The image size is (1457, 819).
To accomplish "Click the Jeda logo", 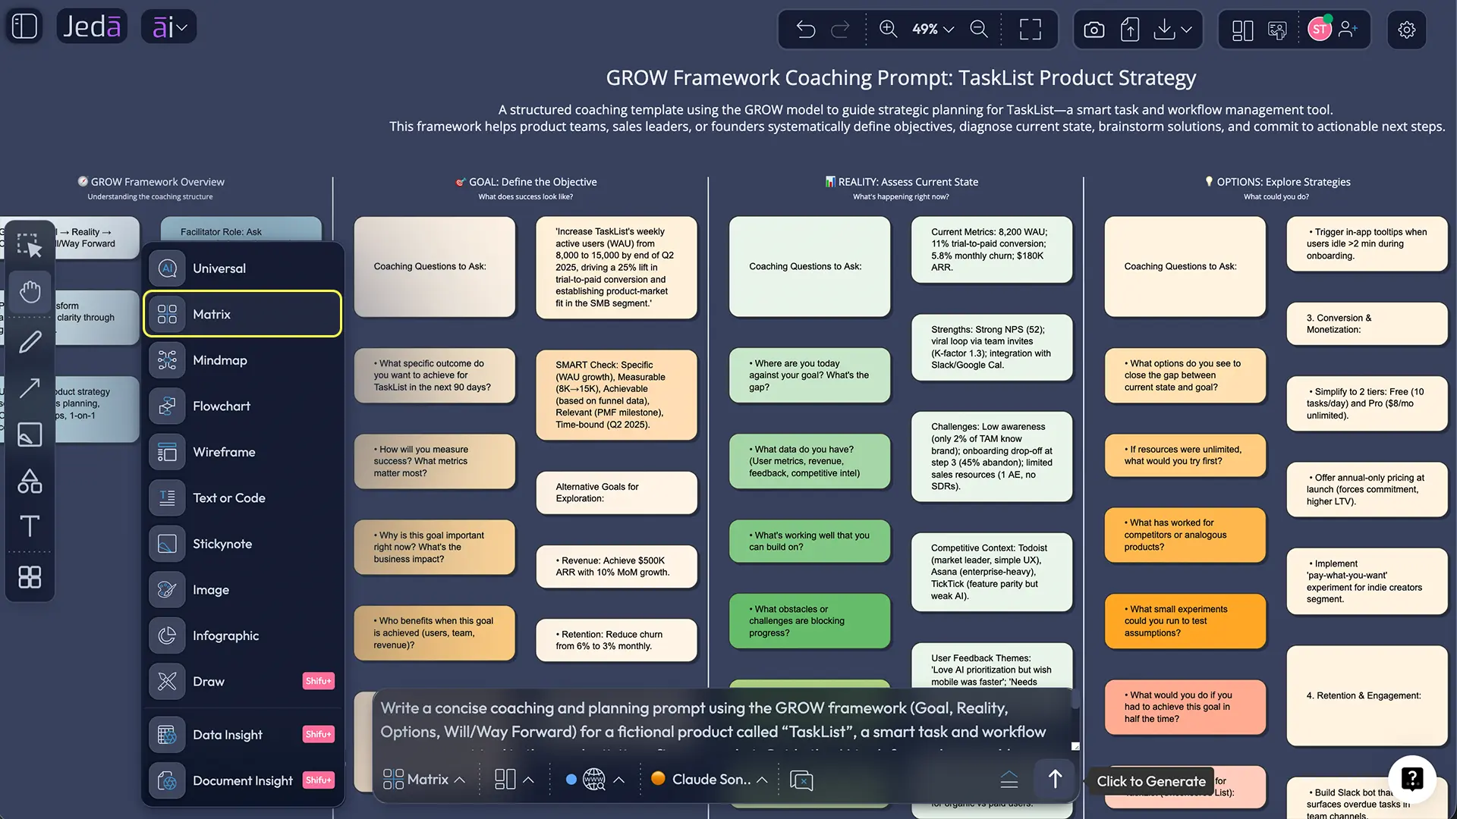I will [x=92, y=27].
